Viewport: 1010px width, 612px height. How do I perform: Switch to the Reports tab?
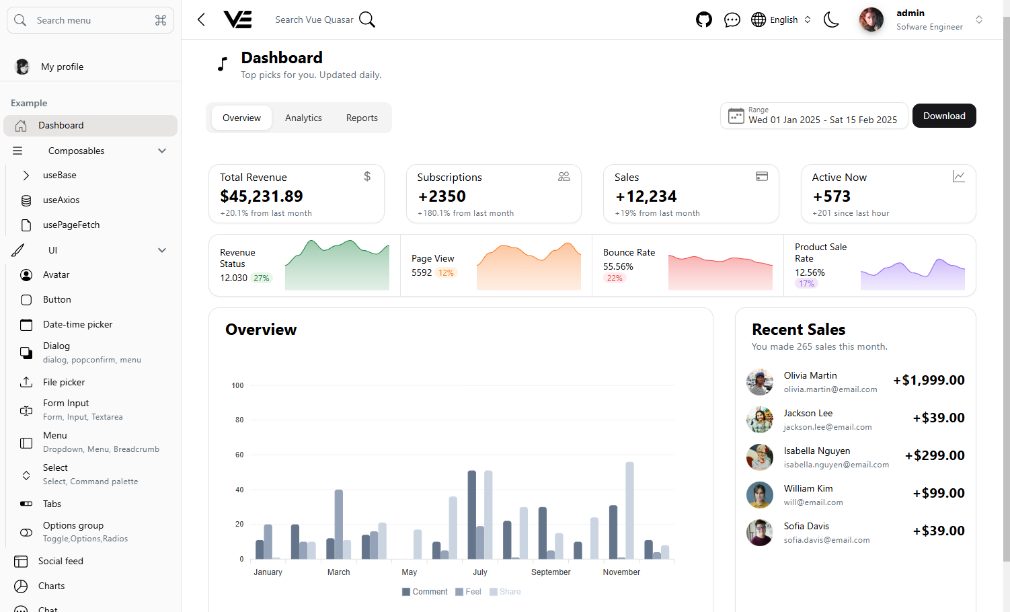(x=361, y=117)
